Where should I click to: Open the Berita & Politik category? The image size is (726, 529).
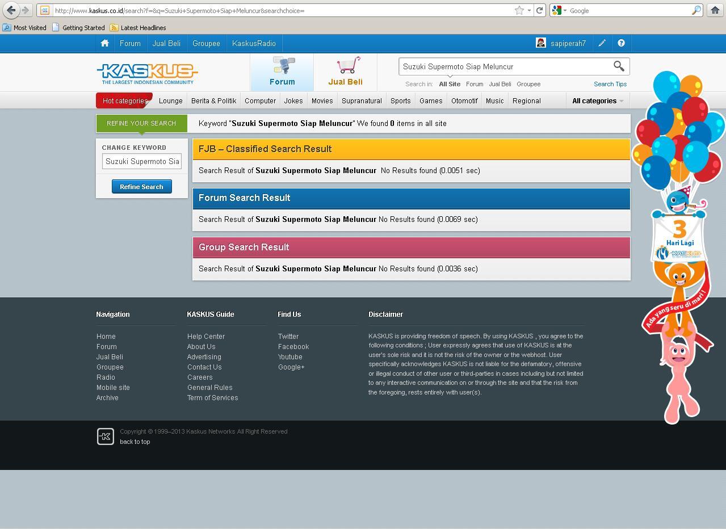coord(213,100)
